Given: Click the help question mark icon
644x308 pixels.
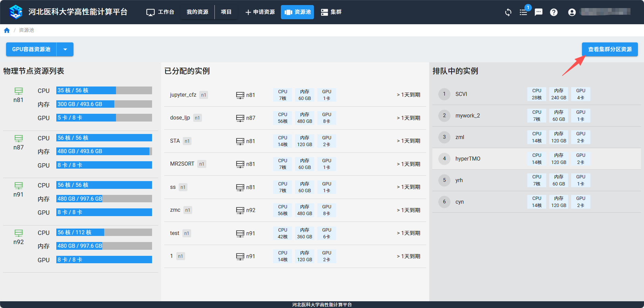Looking at the screenshot, I should pyautogui.click(x=554, y=12).
